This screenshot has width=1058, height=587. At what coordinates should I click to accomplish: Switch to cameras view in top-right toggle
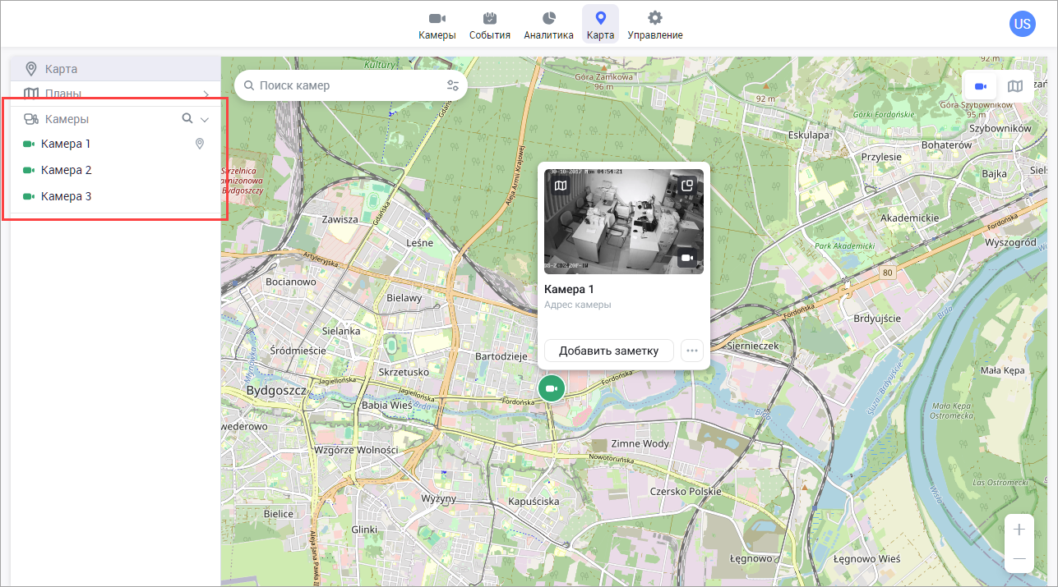click(x=980, y=86)
